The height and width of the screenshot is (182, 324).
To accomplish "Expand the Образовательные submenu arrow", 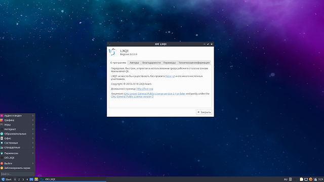I will (x=33, y=133).
